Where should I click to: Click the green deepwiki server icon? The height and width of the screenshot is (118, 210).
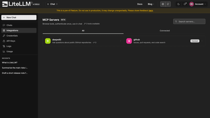(48, 41)
